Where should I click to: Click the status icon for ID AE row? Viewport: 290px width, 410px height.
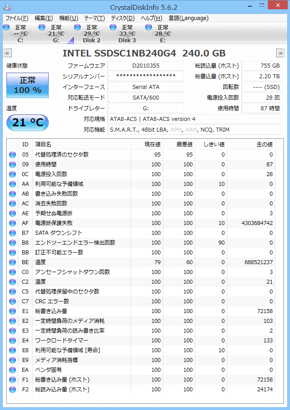click(x=12, y=213)
